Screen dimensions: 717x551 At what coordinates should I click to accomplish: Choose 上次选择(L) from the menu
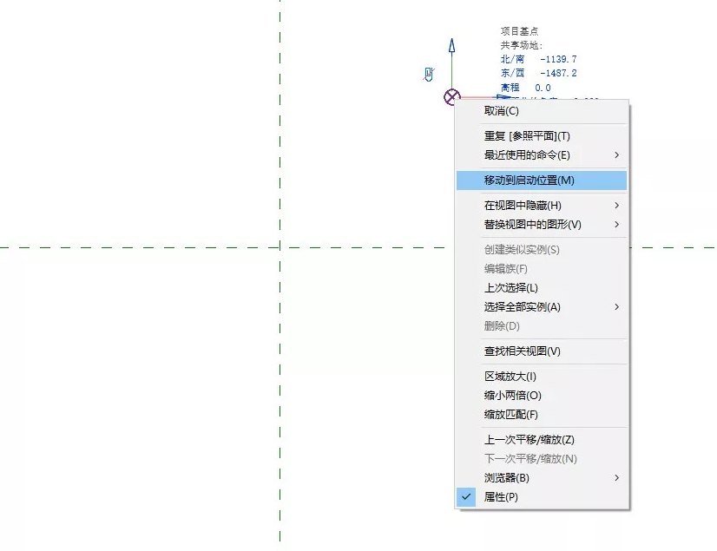542,287
